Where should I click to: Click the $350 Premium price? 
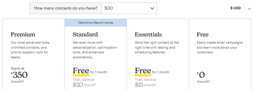(x=19, y=75)
